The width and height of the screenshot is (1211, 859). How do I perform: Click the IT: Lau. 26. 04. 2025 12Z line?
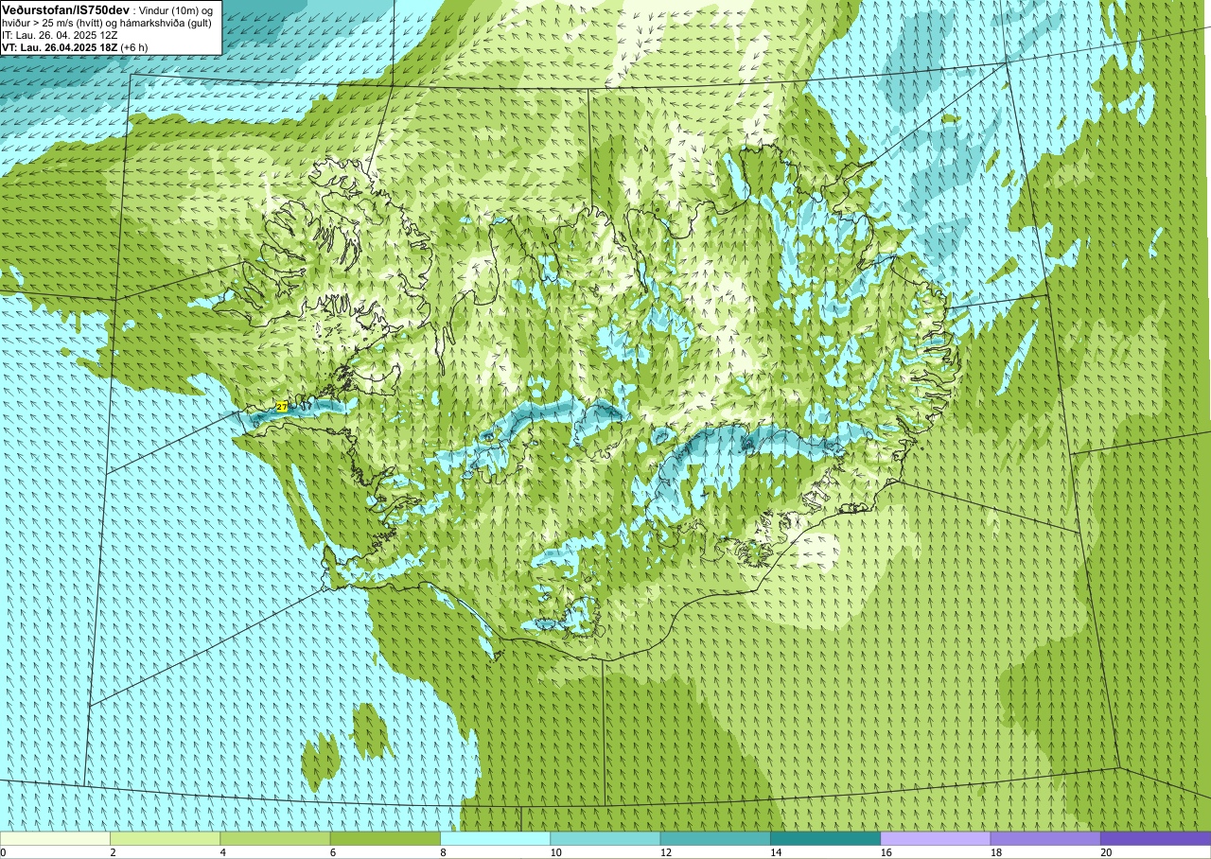[60, 34]
